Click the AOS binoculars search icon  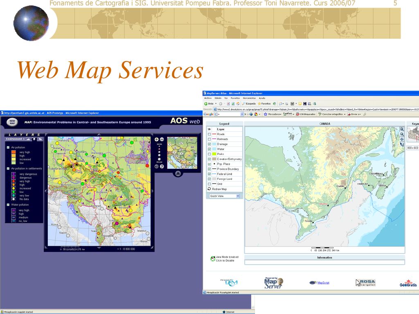coord(178,173)
